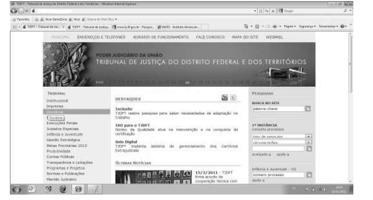This screenshot has height=200, width=373.
Task: Expand the tipo de pesquisa dropdown
Action: tap(309, 136)
